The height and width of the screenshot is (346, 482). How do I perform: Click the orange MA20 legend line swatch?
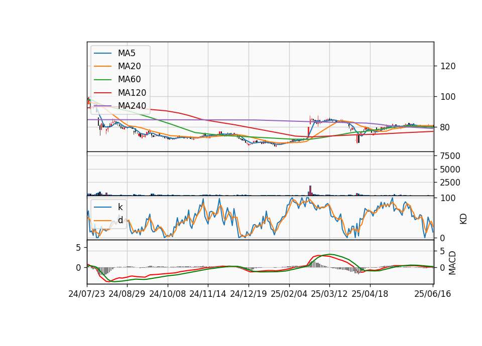click(102, 66)
